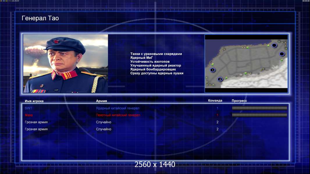Image resolution: width=310 pixels, height=174 pixels.
Task: Click 'Сразу доступны ядерные пушки' line
Action: click(157, 73)
